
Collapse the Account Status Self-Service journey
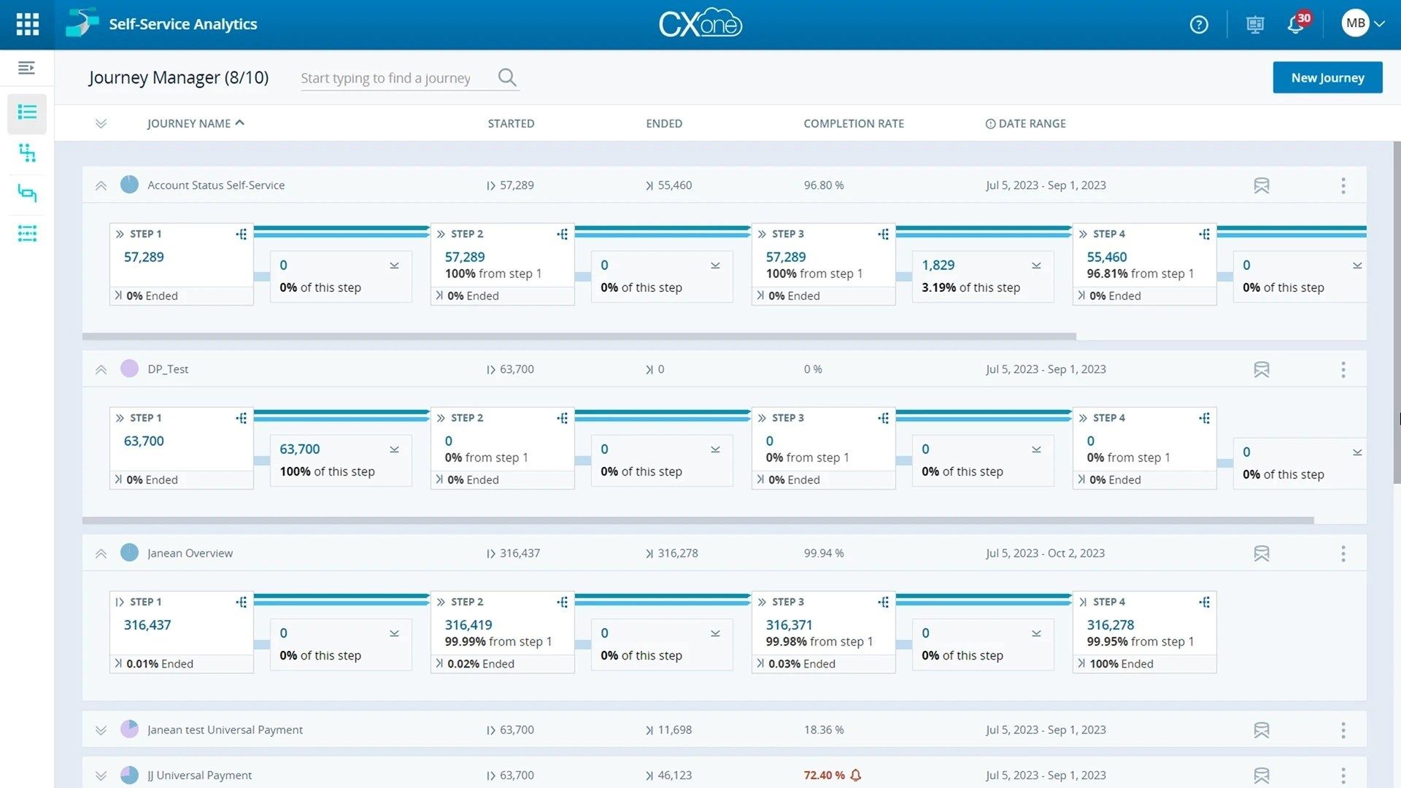[x=101, y=186]
